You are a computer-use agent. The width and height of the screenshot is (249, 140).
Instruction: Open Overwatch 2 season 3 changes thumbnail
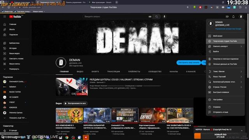click(x=69, y=115)
